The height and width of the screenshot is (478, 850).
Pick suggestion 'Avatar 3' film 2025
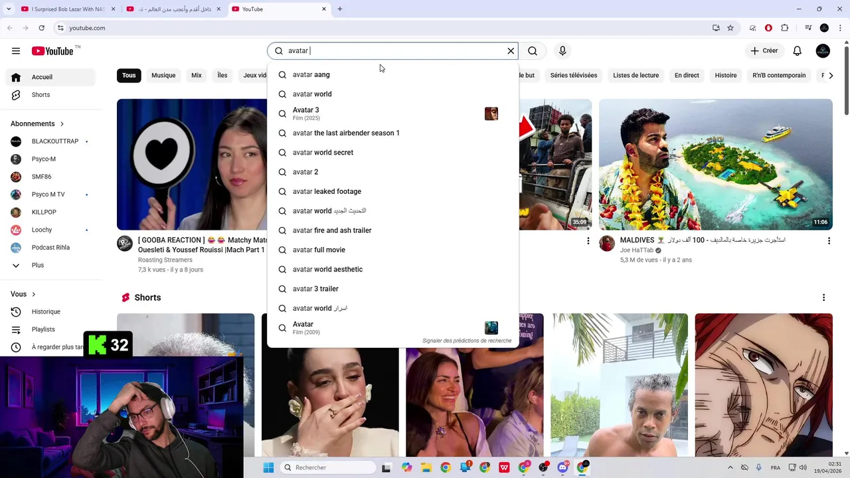(x=392, y=114)
